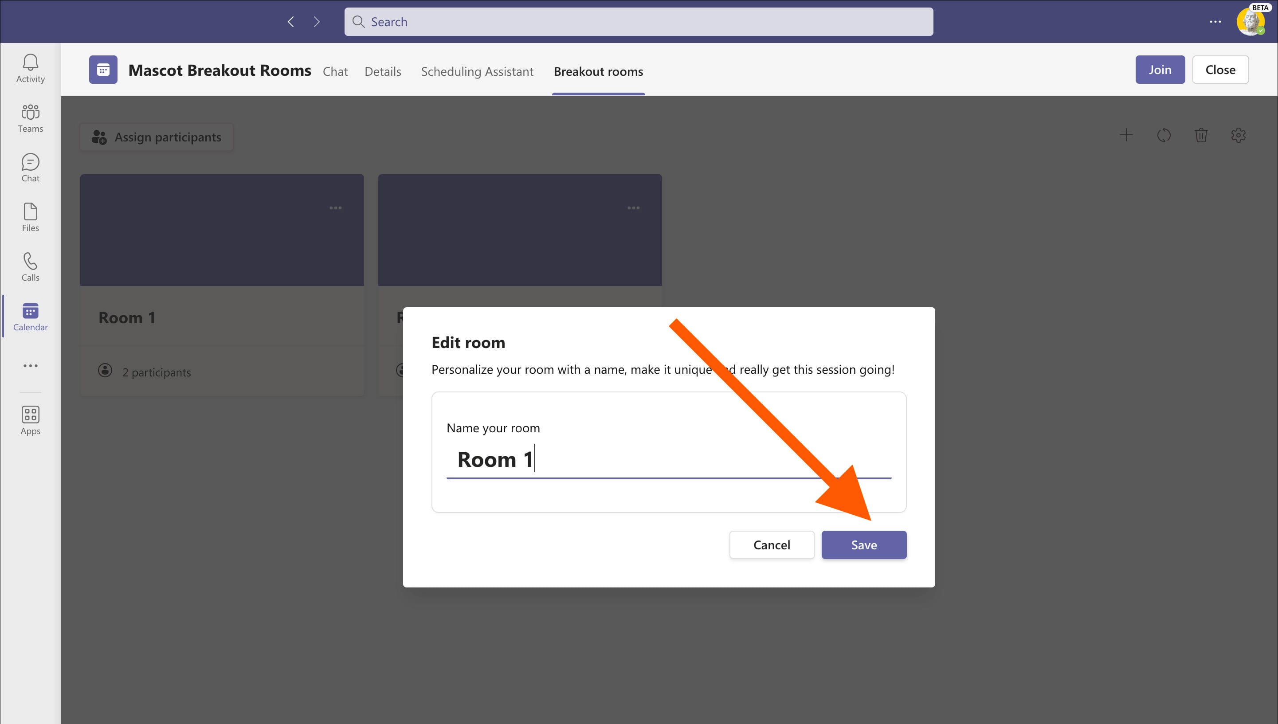Open the Chat sidebar icon

(30, 168)
